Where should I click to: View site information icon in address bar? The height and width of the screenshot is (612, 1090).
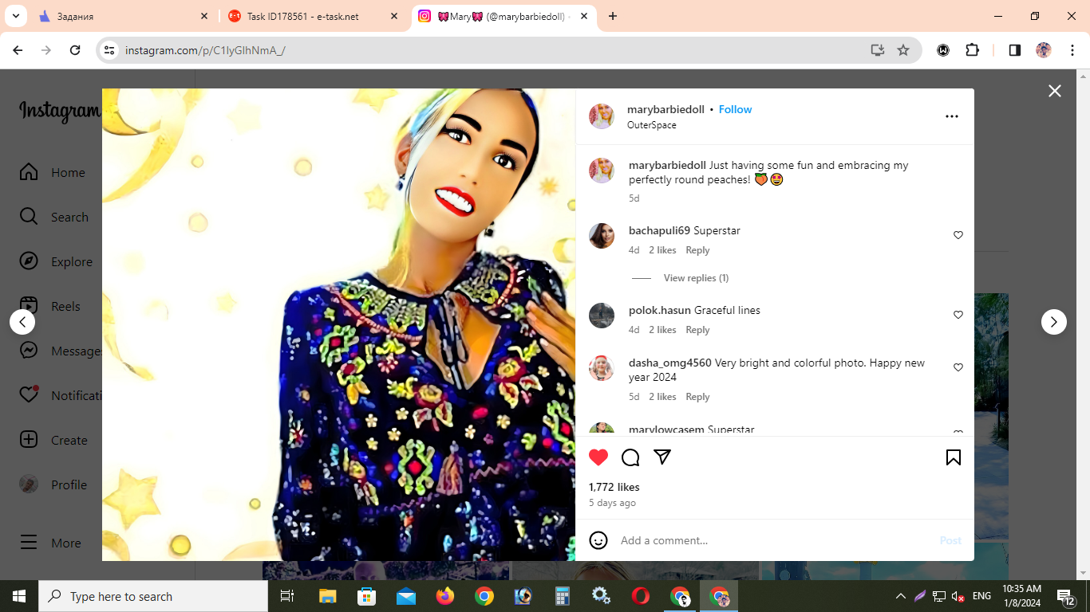pos(109,50)
